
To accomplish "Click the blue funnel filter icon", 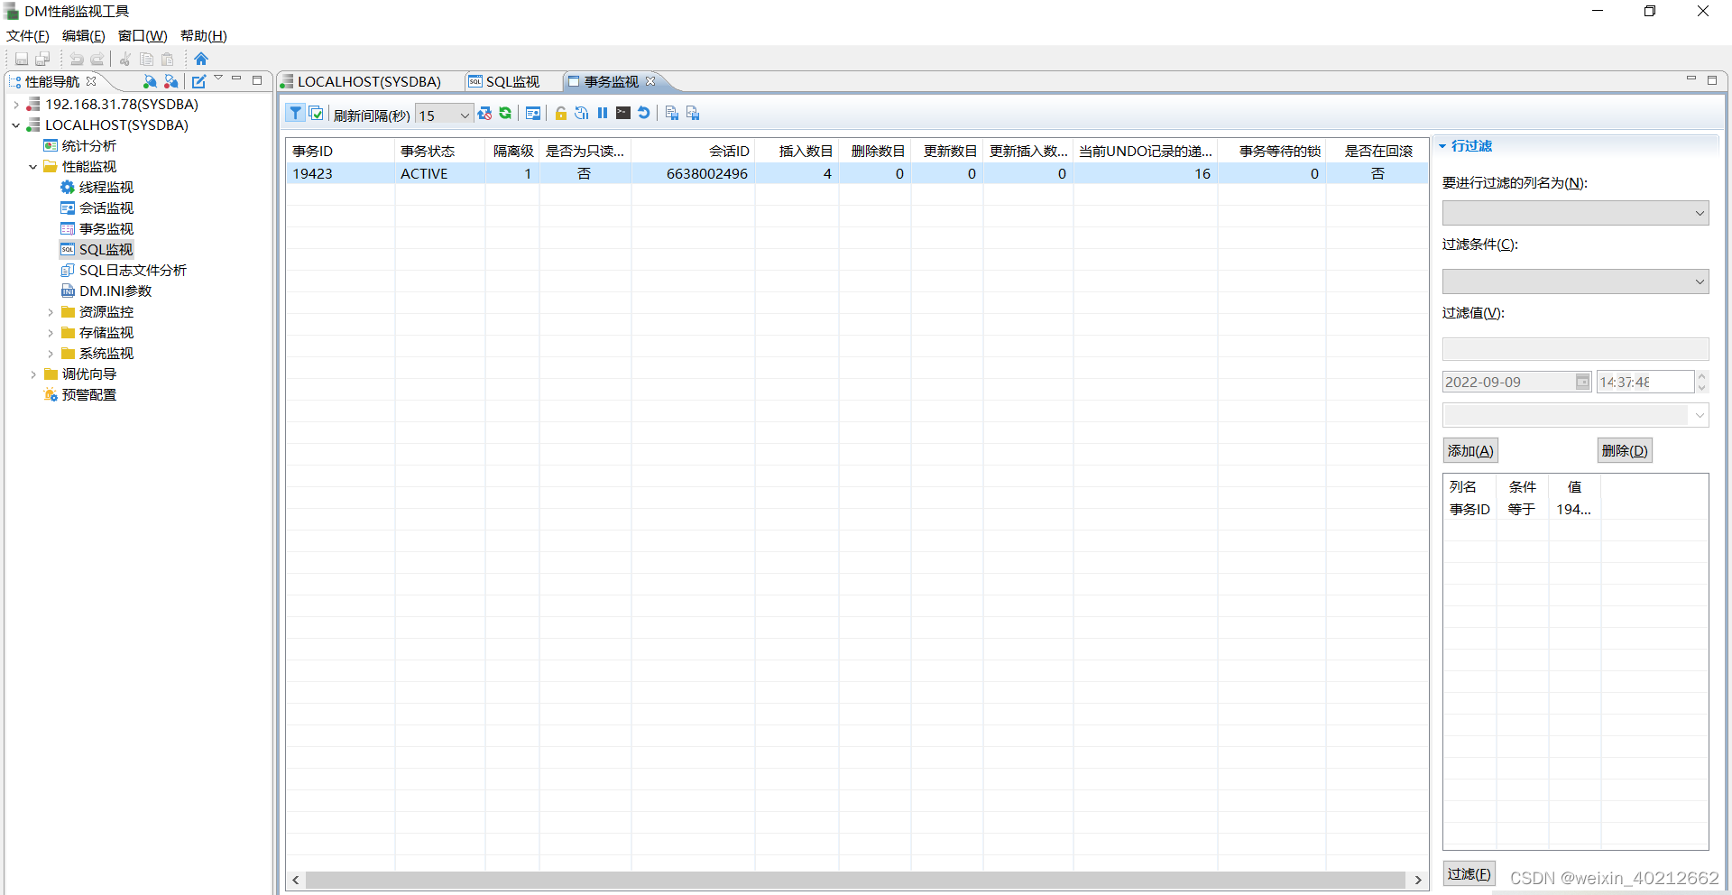I will tap(296, 113).
